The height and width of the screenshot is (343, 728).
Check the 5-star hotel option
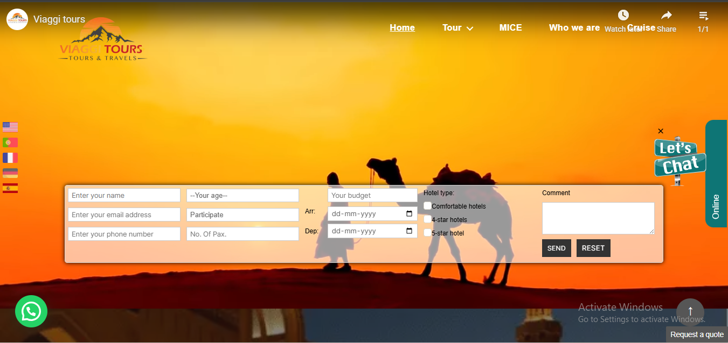point(427,233)
